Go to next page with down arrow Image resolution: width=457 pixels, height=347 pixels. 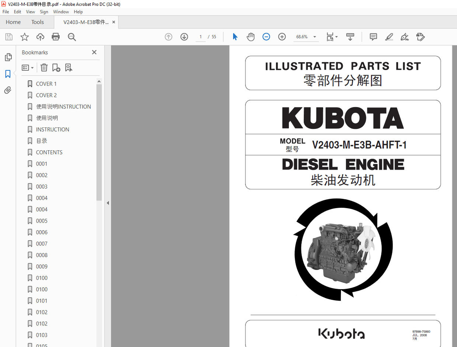coord(184,37)
